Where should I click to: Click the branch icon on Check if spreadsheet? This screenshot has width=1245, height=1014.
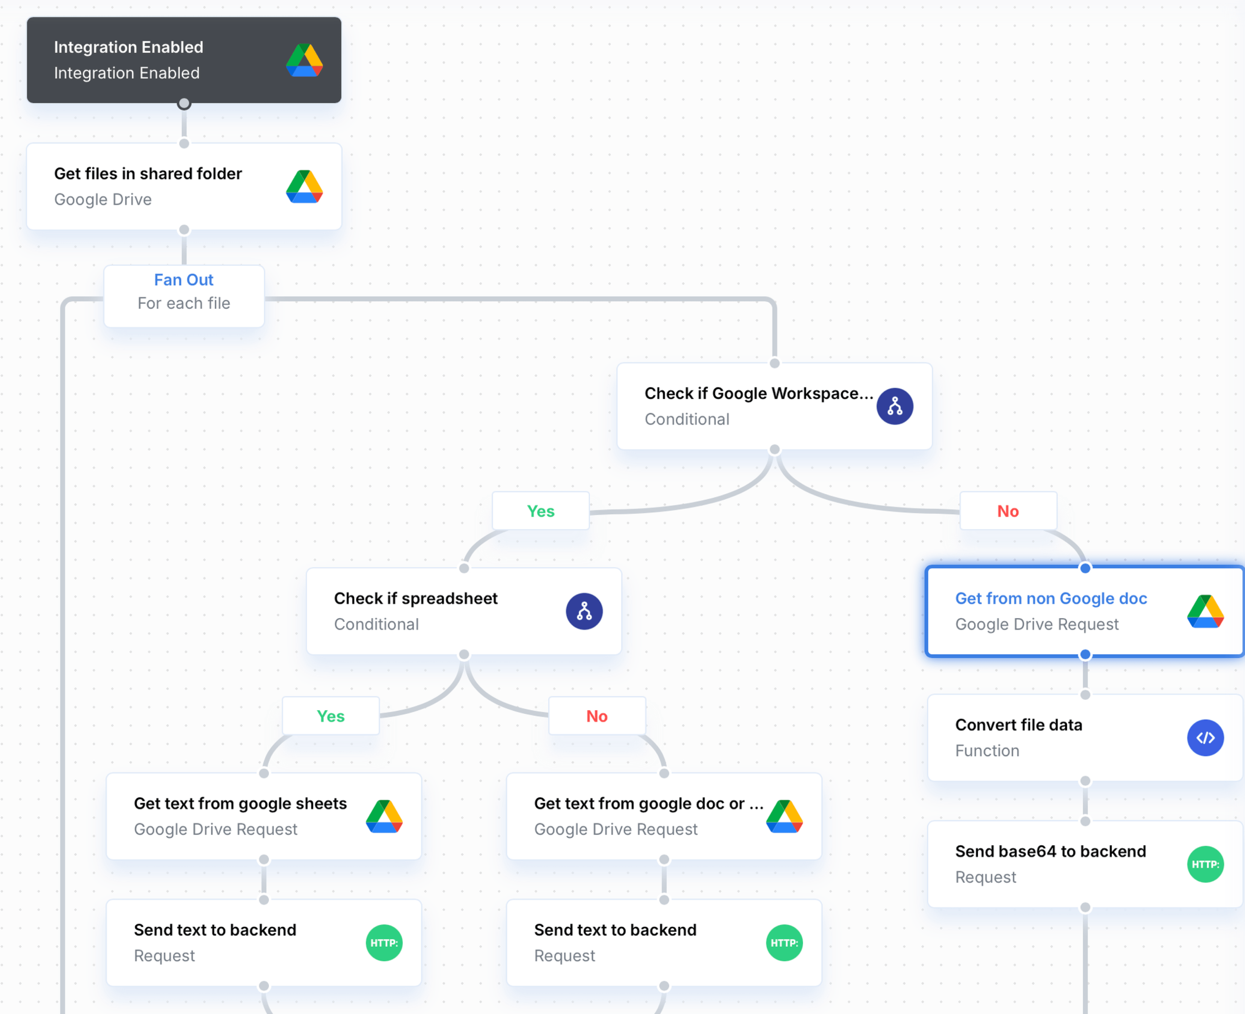(584, 611)
